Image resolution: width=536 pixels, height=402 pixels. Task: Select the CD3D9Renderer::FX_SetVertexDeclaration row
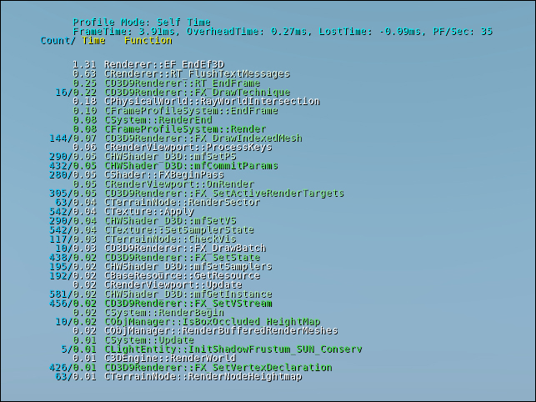(191, 368)
